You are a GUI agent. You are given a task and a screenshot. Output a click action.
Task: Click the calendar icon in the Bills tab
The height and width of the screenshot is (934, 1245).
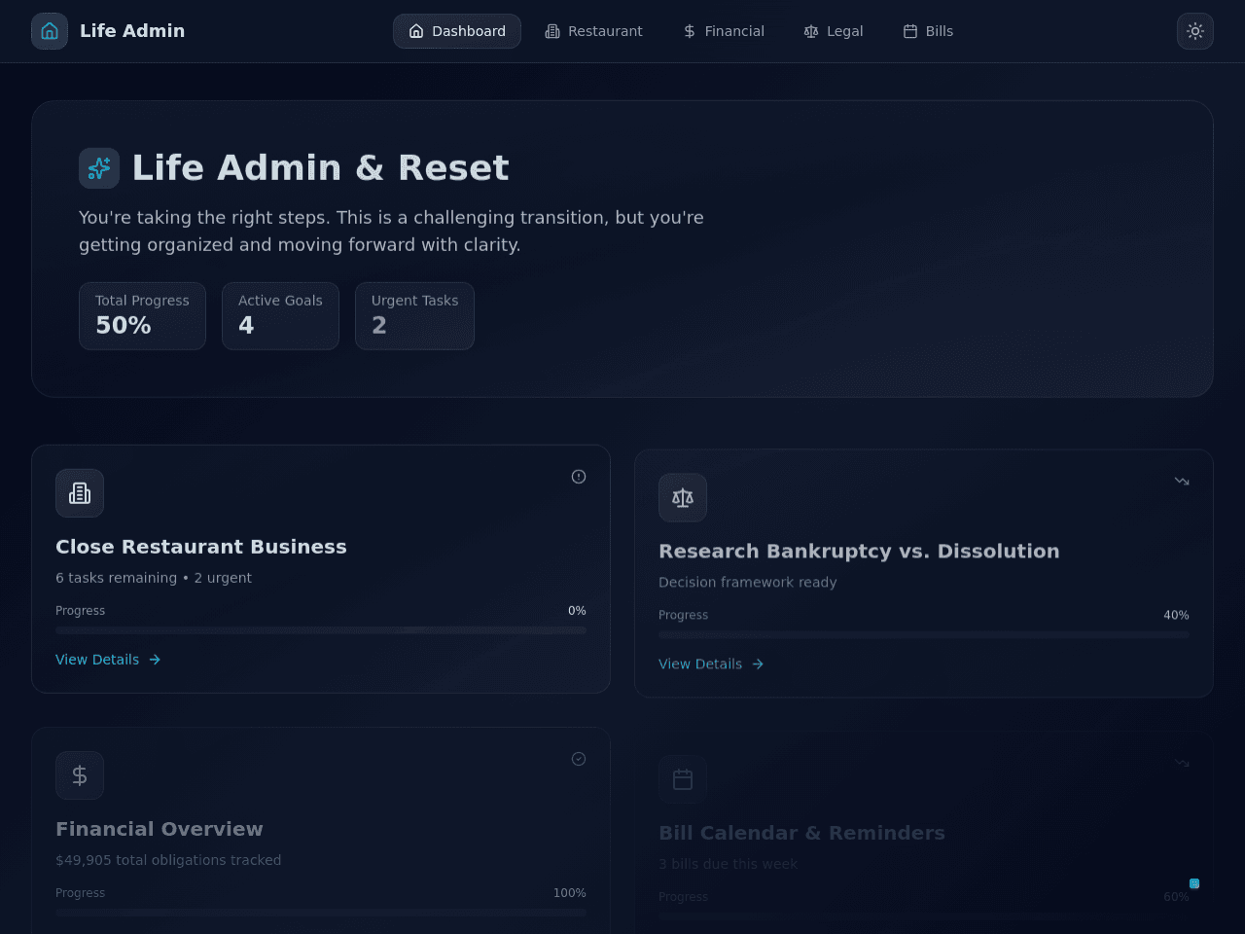click(x=910, y=31)
